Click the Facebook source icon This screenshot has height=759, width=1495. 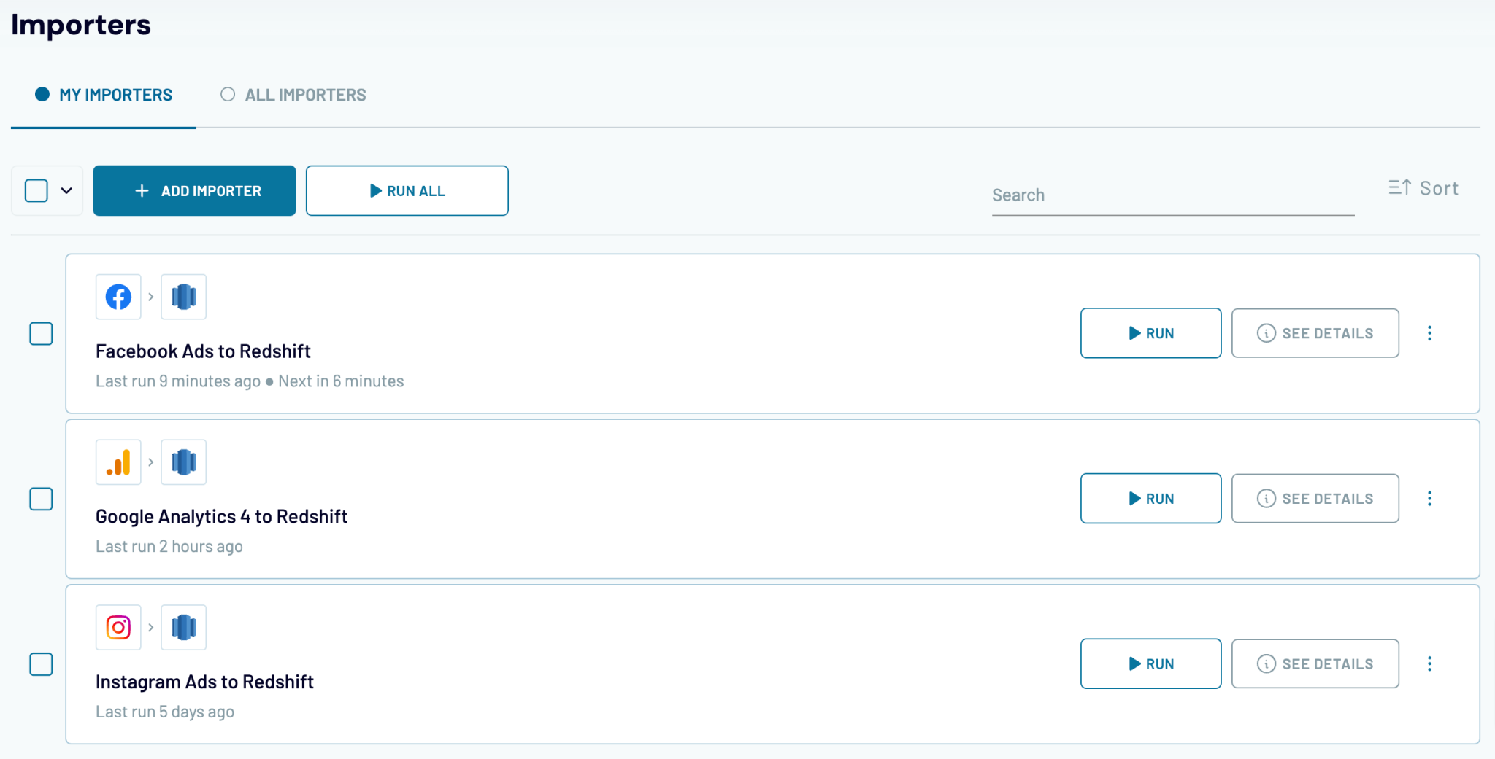[118, 297]
